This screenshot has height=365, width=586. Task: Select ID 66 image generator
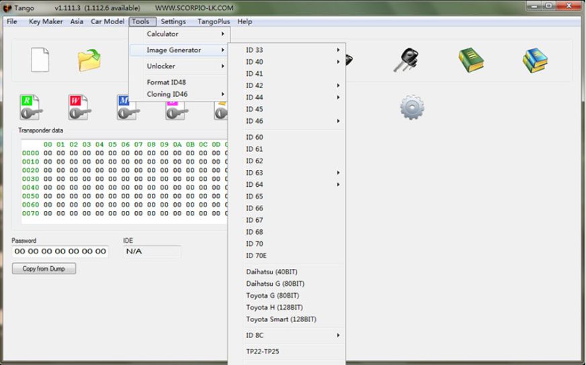[287, 208]
